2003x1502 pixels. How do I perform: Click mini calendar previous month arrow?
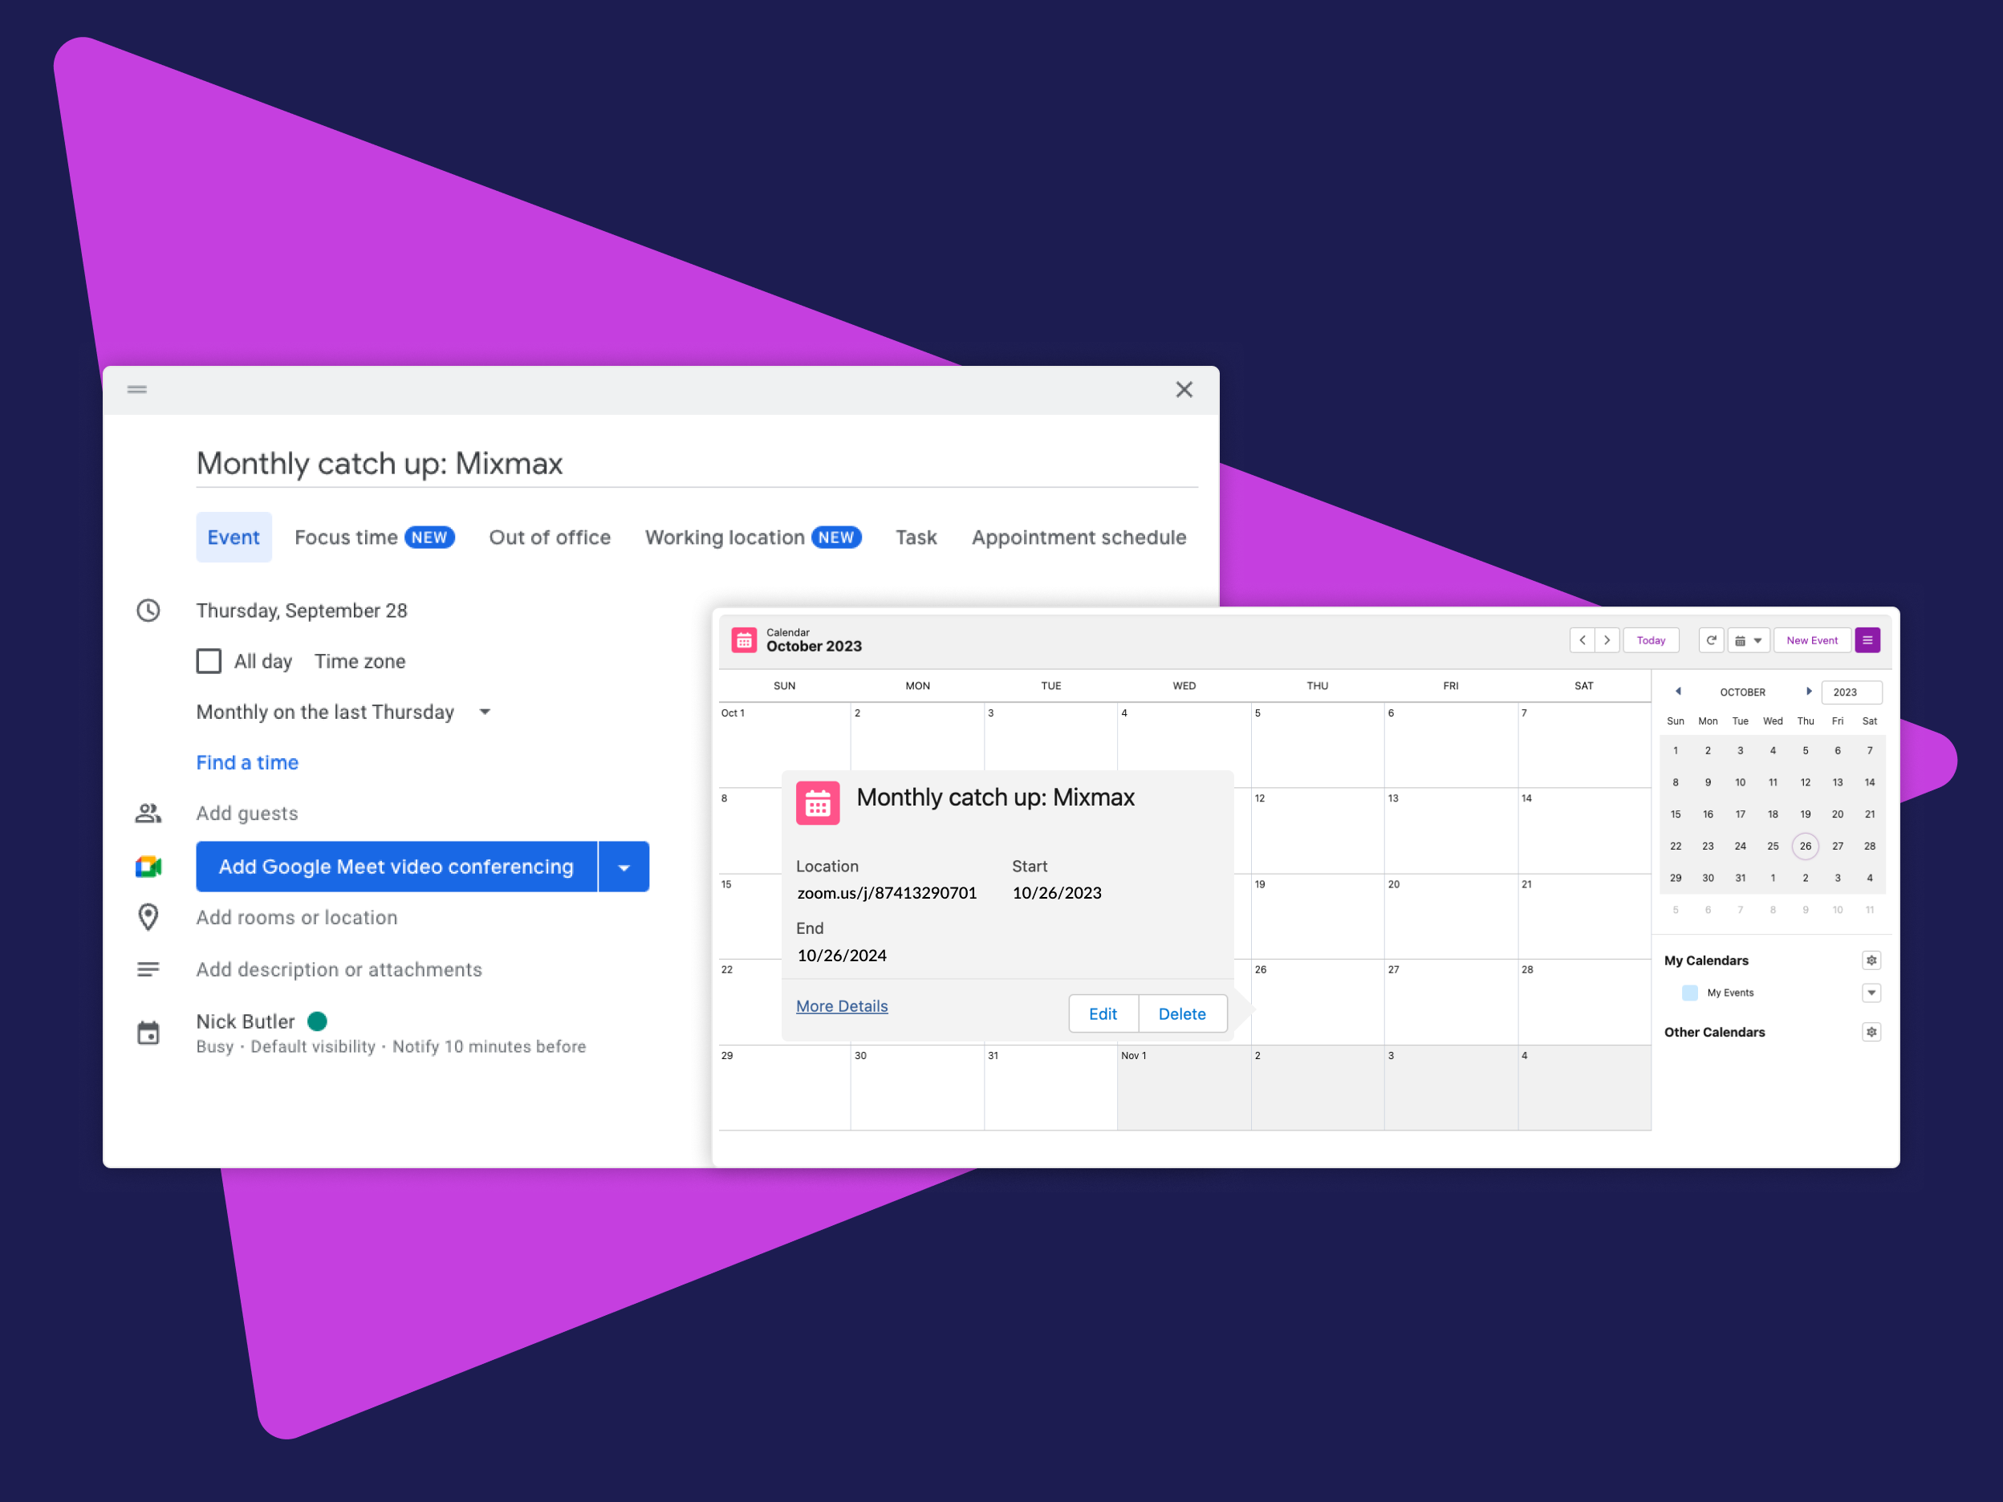pos(1678,691)
